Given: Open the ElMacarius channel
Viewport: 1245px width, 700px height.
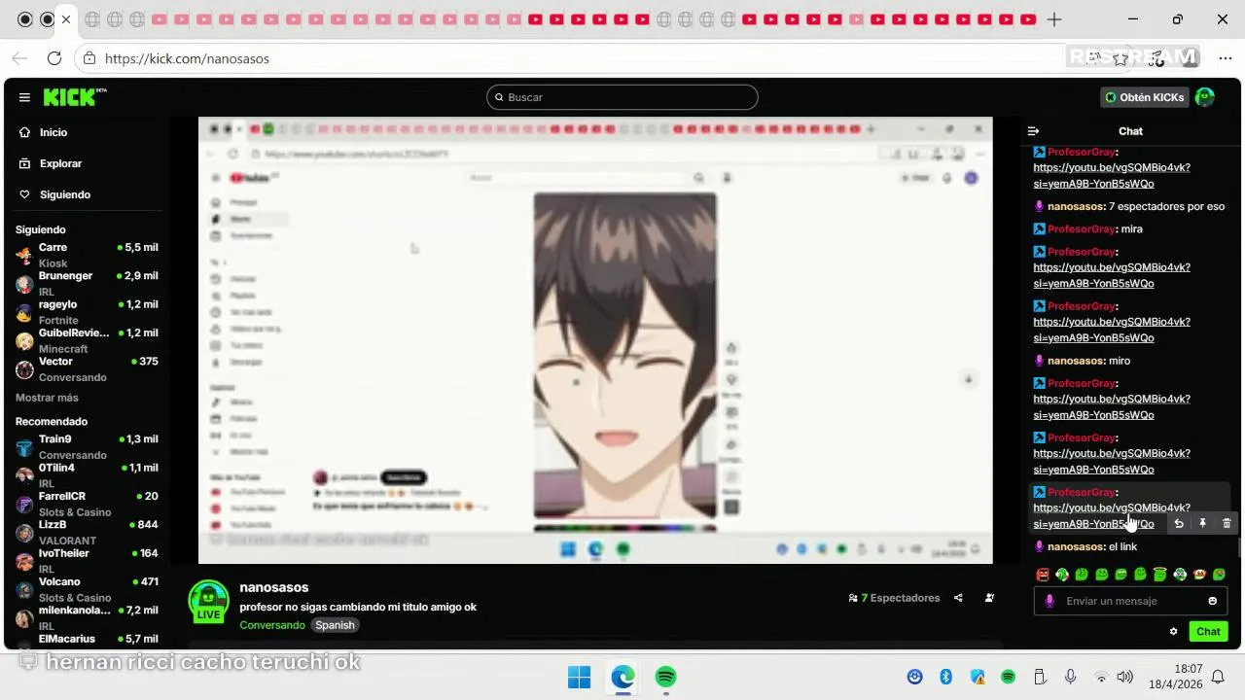Looking at the screenshot, I should 88,639.
